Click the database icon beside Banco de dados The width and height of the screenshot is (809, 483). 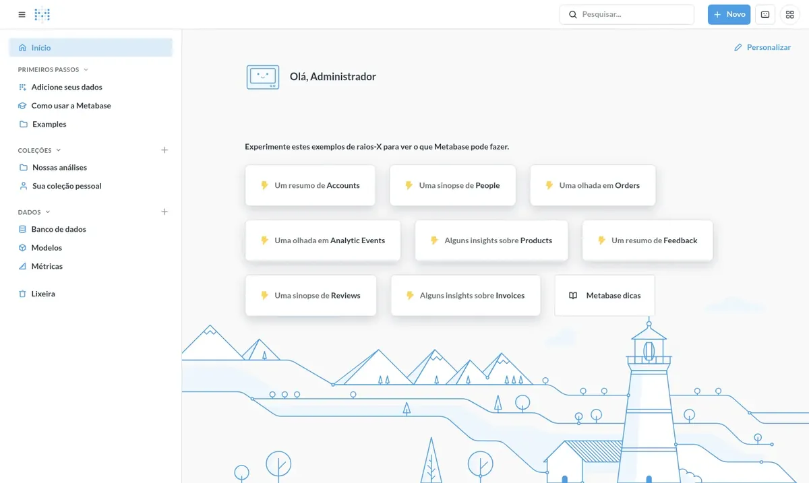[x=23, y=229]
